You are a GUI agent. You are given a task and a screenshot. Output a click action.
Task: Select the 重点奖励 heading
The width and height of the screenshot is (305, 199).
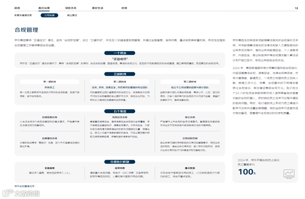pyautogui.click(x=190, y=168)
